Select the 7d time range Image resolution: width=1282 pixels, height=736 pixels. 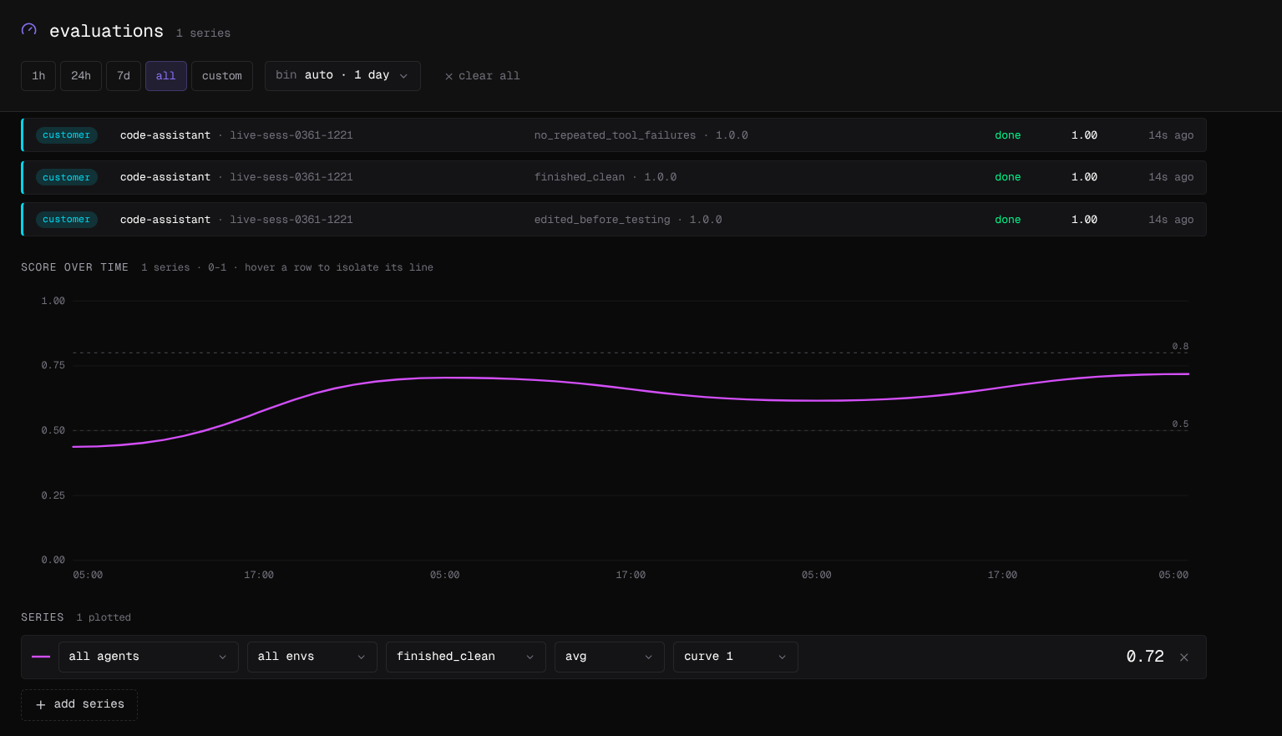click(x=124, y=76)
